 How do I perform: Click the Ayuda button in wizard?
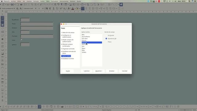[x=68, y=71]
